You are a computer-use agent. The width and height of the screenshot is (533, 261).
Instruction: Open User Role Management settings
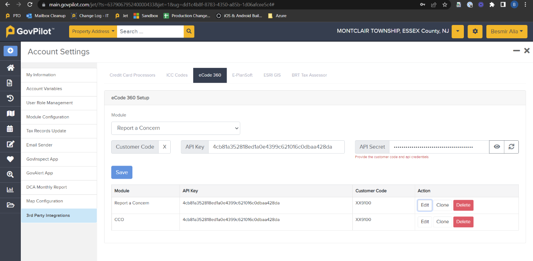(59, 103)
